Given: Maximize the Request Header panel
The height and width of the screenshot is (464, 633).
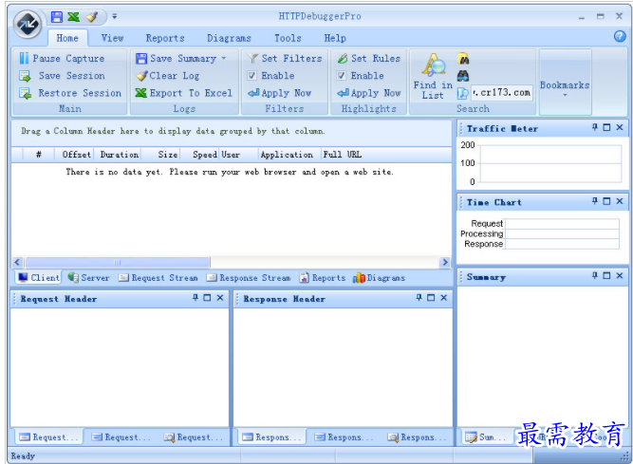Looking at the screenshot, I should [x=208, y=298].
